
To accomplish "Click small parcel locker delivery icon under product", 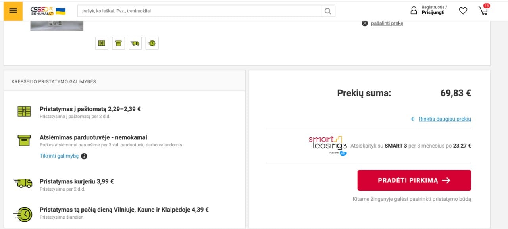I will (x=102, y=43).
